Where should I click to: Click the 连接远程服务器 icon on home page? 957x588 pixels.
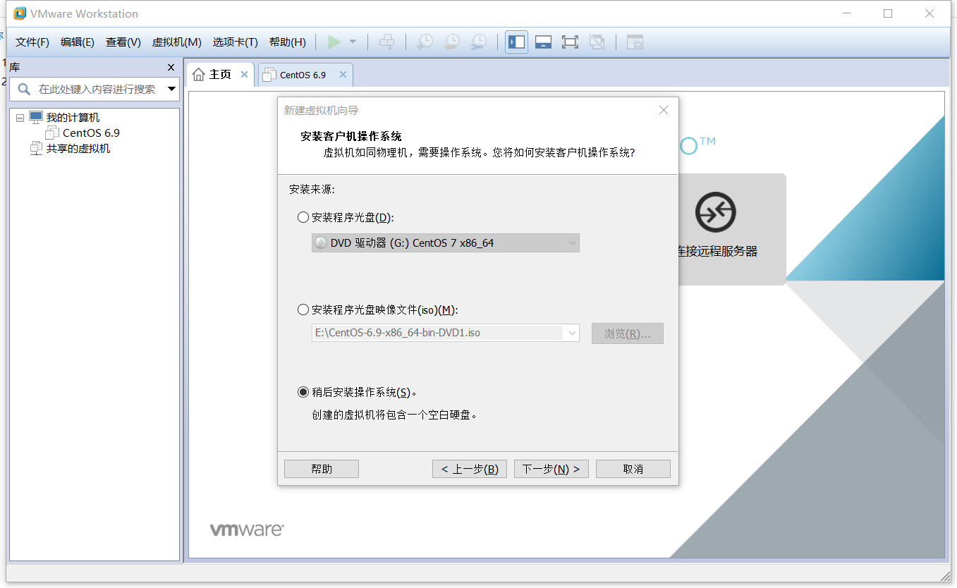(x=716, y=212)
